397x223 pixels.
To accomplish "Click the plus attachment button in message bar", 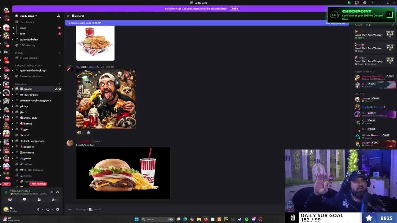I will point(70,209).
